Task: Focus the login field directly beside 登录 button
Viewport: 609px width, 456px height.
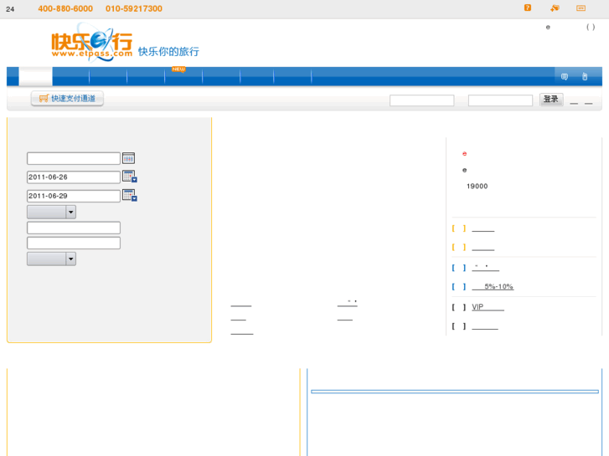Action: [x=500, y=100]
